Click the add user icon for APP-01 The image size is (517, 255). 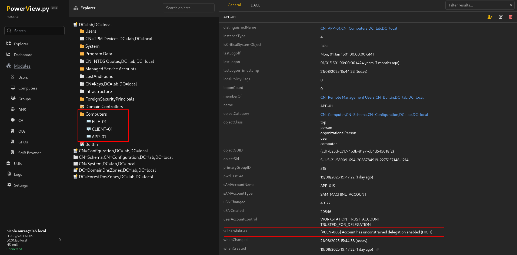[x=490, y=17]
